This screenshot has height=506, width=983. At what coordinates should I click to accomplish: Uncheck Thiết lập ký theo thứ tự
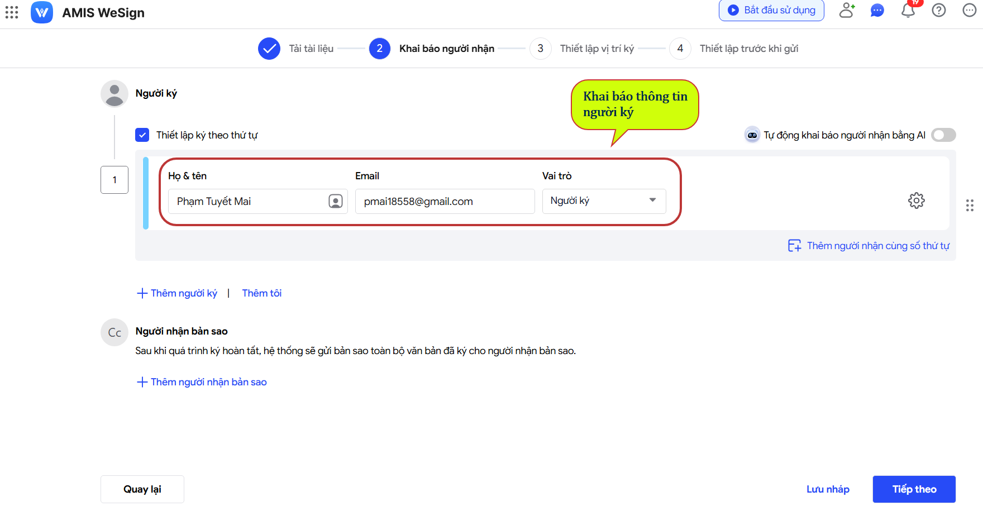coord(142,135)
